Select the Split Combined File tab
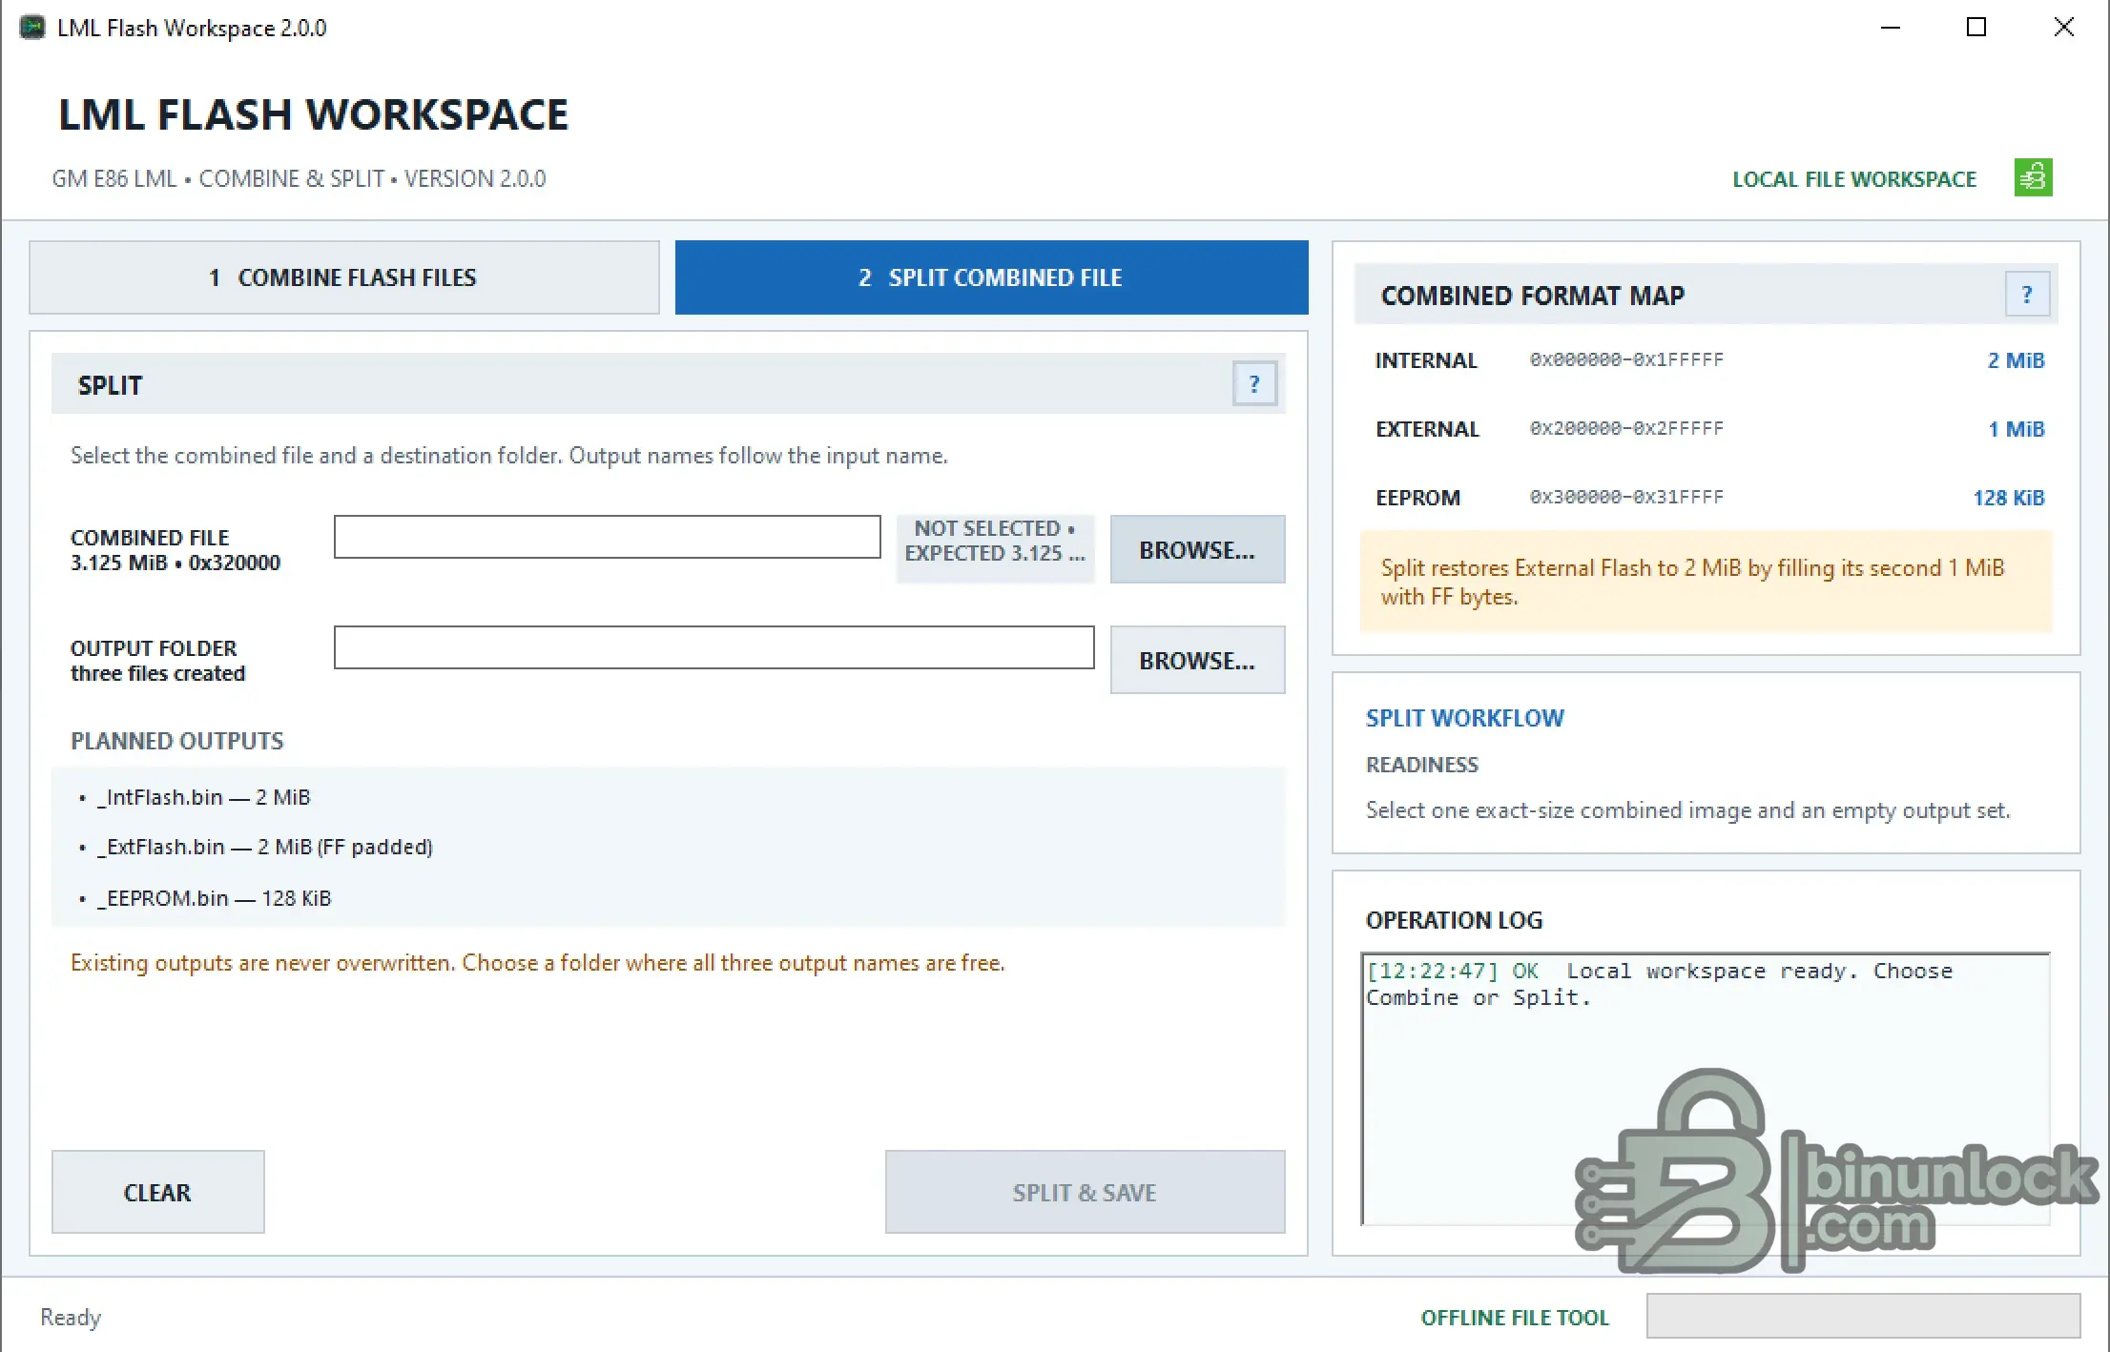2110x1352 pixels. (991, 277)
